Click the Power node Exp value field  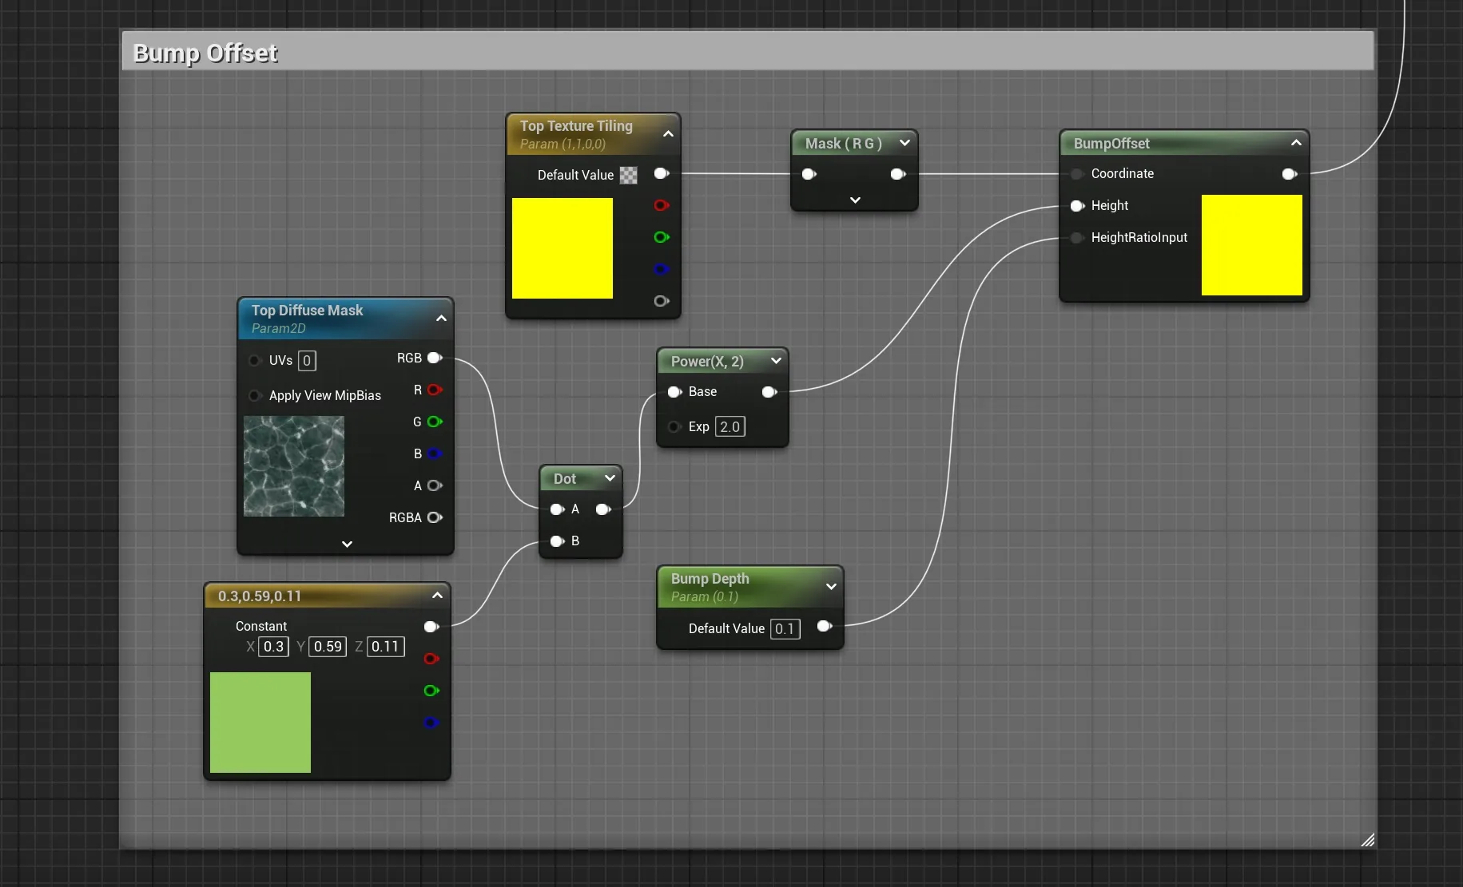730,426
